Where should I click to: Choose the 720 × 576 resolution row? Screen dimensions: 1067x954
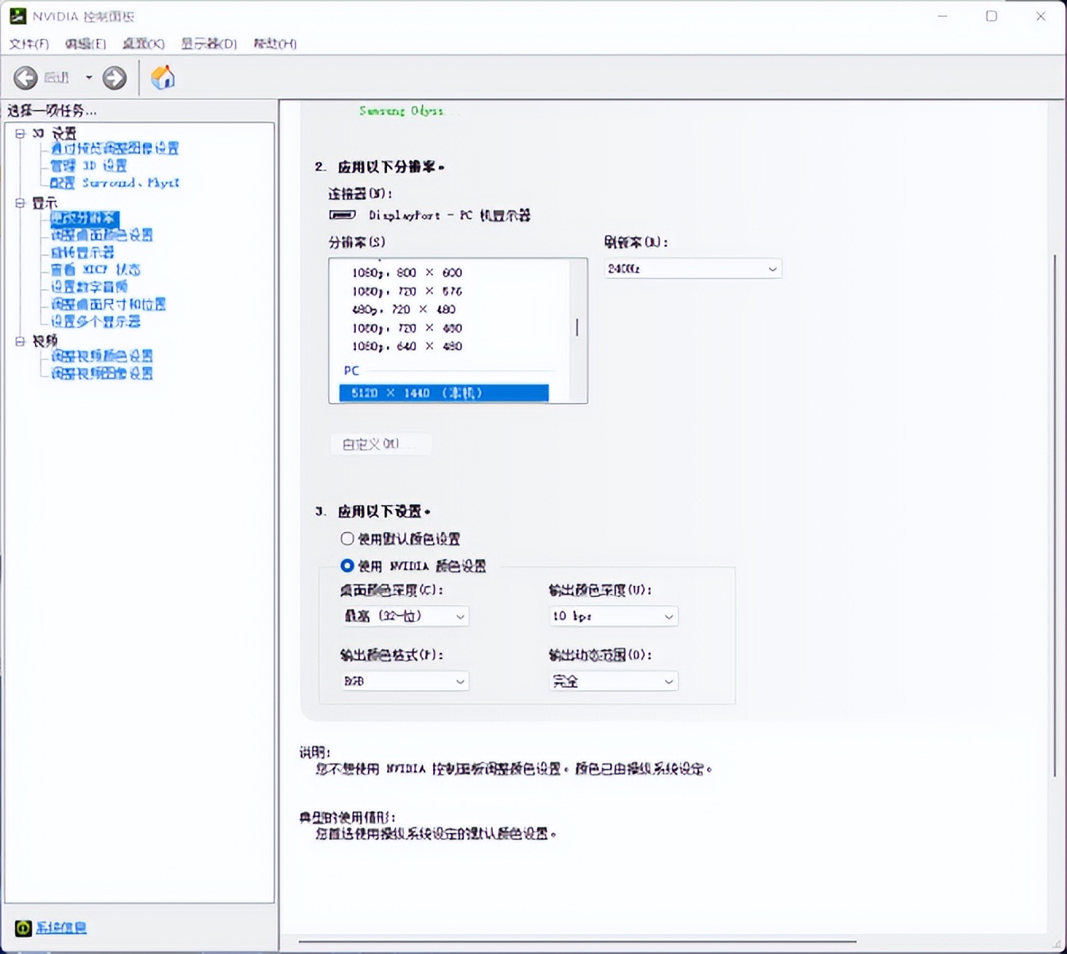(407, 291)
